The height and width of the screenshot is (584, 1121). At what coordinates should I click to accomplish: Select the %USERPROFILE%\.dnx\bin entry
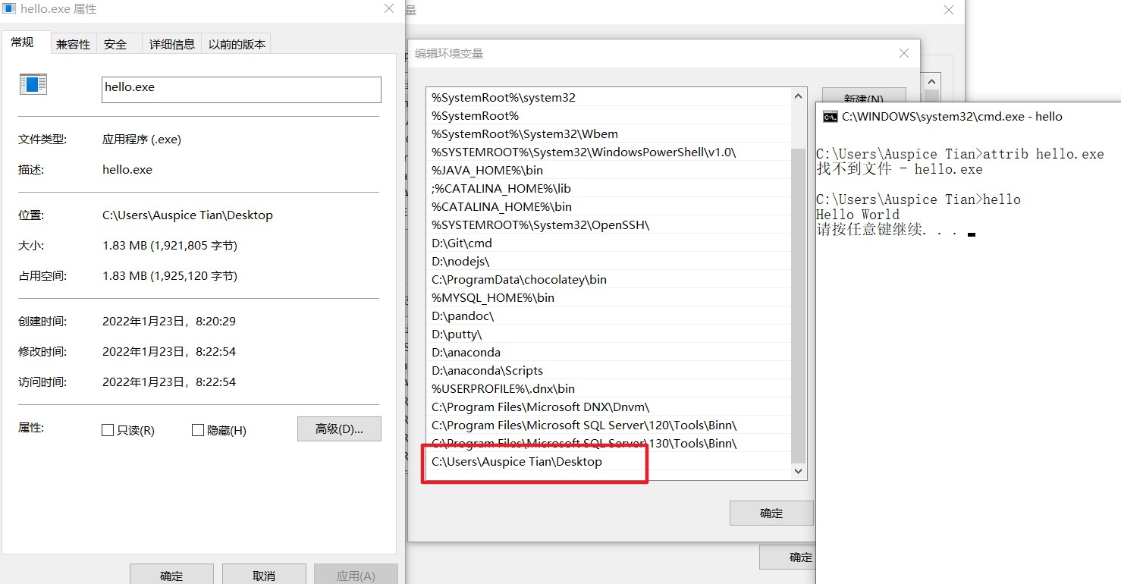click(x=608, y=388)
